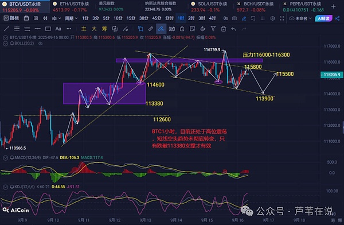Image resolution: width=344 pixels, height=225 pixels.
Task: Click the purple 116000 resistance zone rectangle
Action: 189,60
